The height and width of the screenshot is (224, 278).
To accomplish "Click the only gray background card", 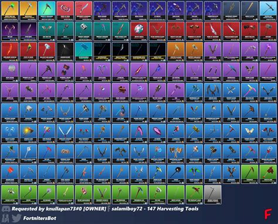I will (213, 195).
